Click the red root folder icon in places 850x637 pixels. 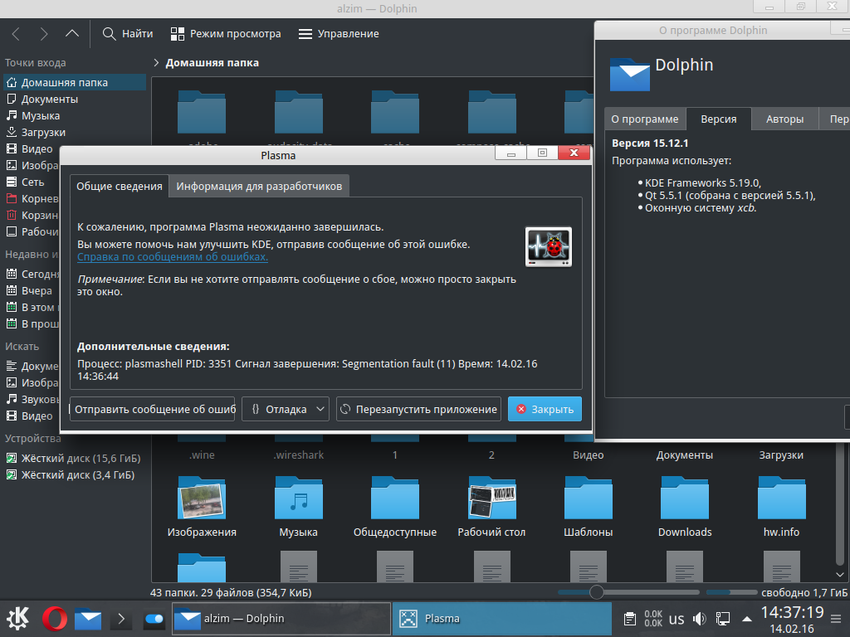click(x=12, y=198)
